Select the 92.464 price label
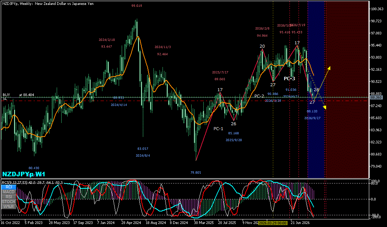The height and width of the screenshot is (227, 387). (x=163, y=54)
